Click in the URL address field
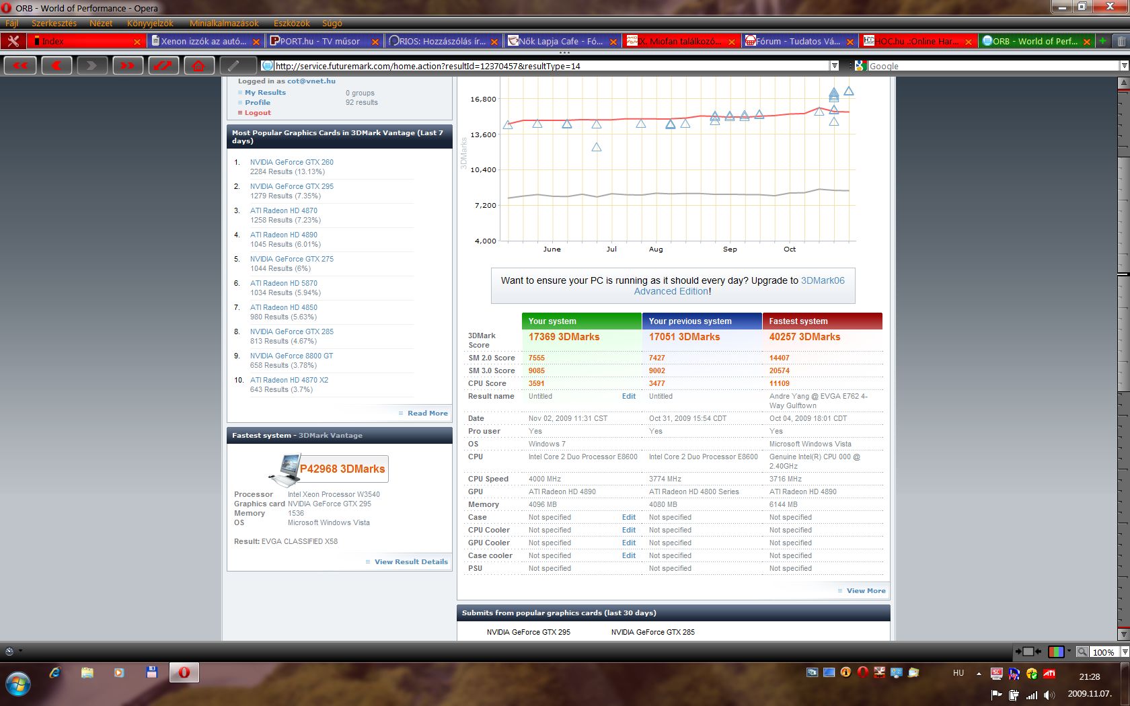The height and width of the screenshot is (706, 1130). pos(551,66)
